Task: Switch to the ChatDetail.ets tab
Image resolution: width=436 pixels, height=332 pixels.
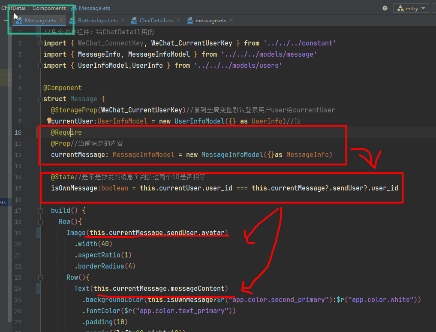Action: (156, 21)
